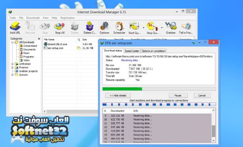Open the Stop Queue dropdown arrow

pyautogui.click(x=162, y=28)
